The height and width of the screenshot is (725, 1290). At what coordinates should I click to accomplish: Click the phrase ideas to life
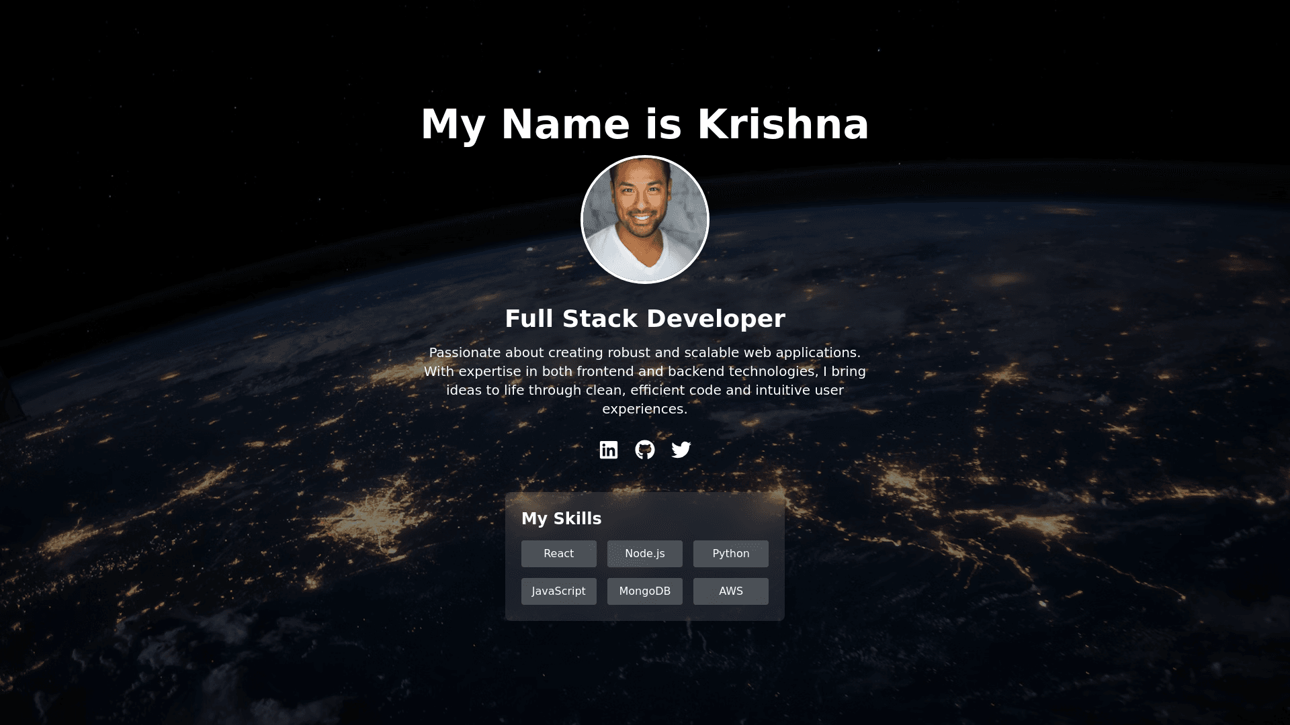pos(485,390)
